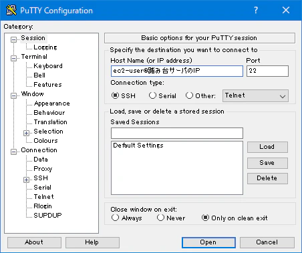Open the Serial settings category in tree

(42, 188)
